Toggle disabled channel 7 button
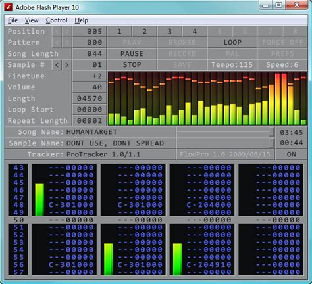The height and width of the screenshot is (284, 312). coord(270,32)
